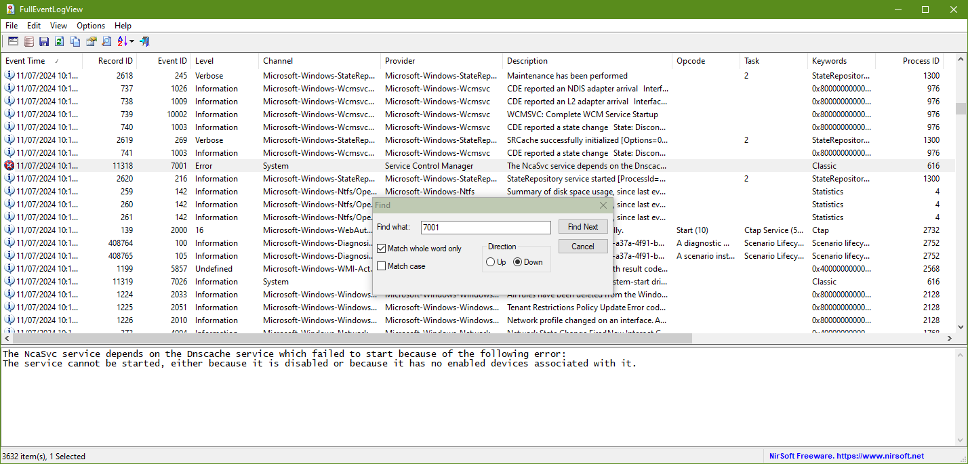Viewport: 968px width, 464px height.
Task: Enable the Match case checkbox
Action: click(382, 266)
